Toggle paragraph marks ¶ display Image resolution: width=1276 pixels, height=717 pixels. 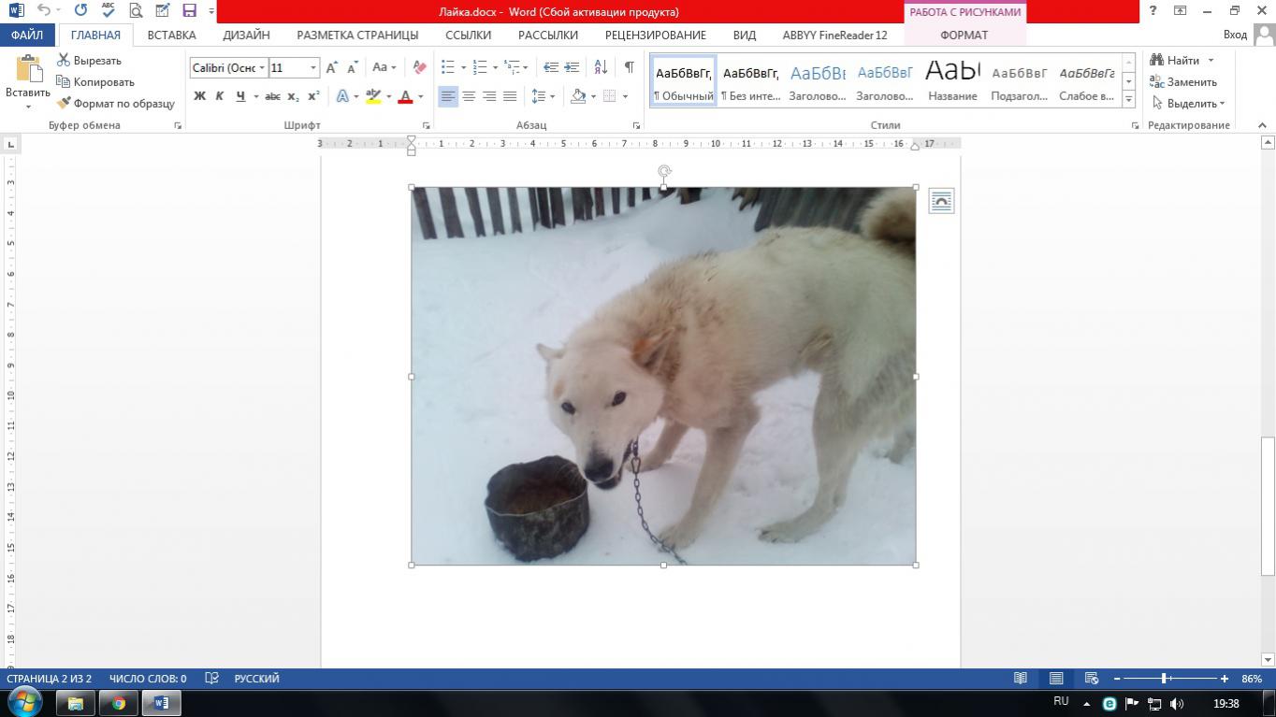pos(629,67)
